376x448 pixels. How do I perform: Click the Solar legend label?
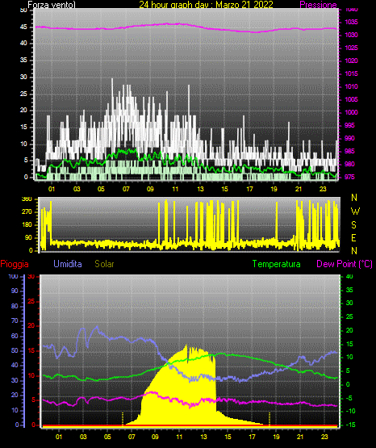pos(104,264)
